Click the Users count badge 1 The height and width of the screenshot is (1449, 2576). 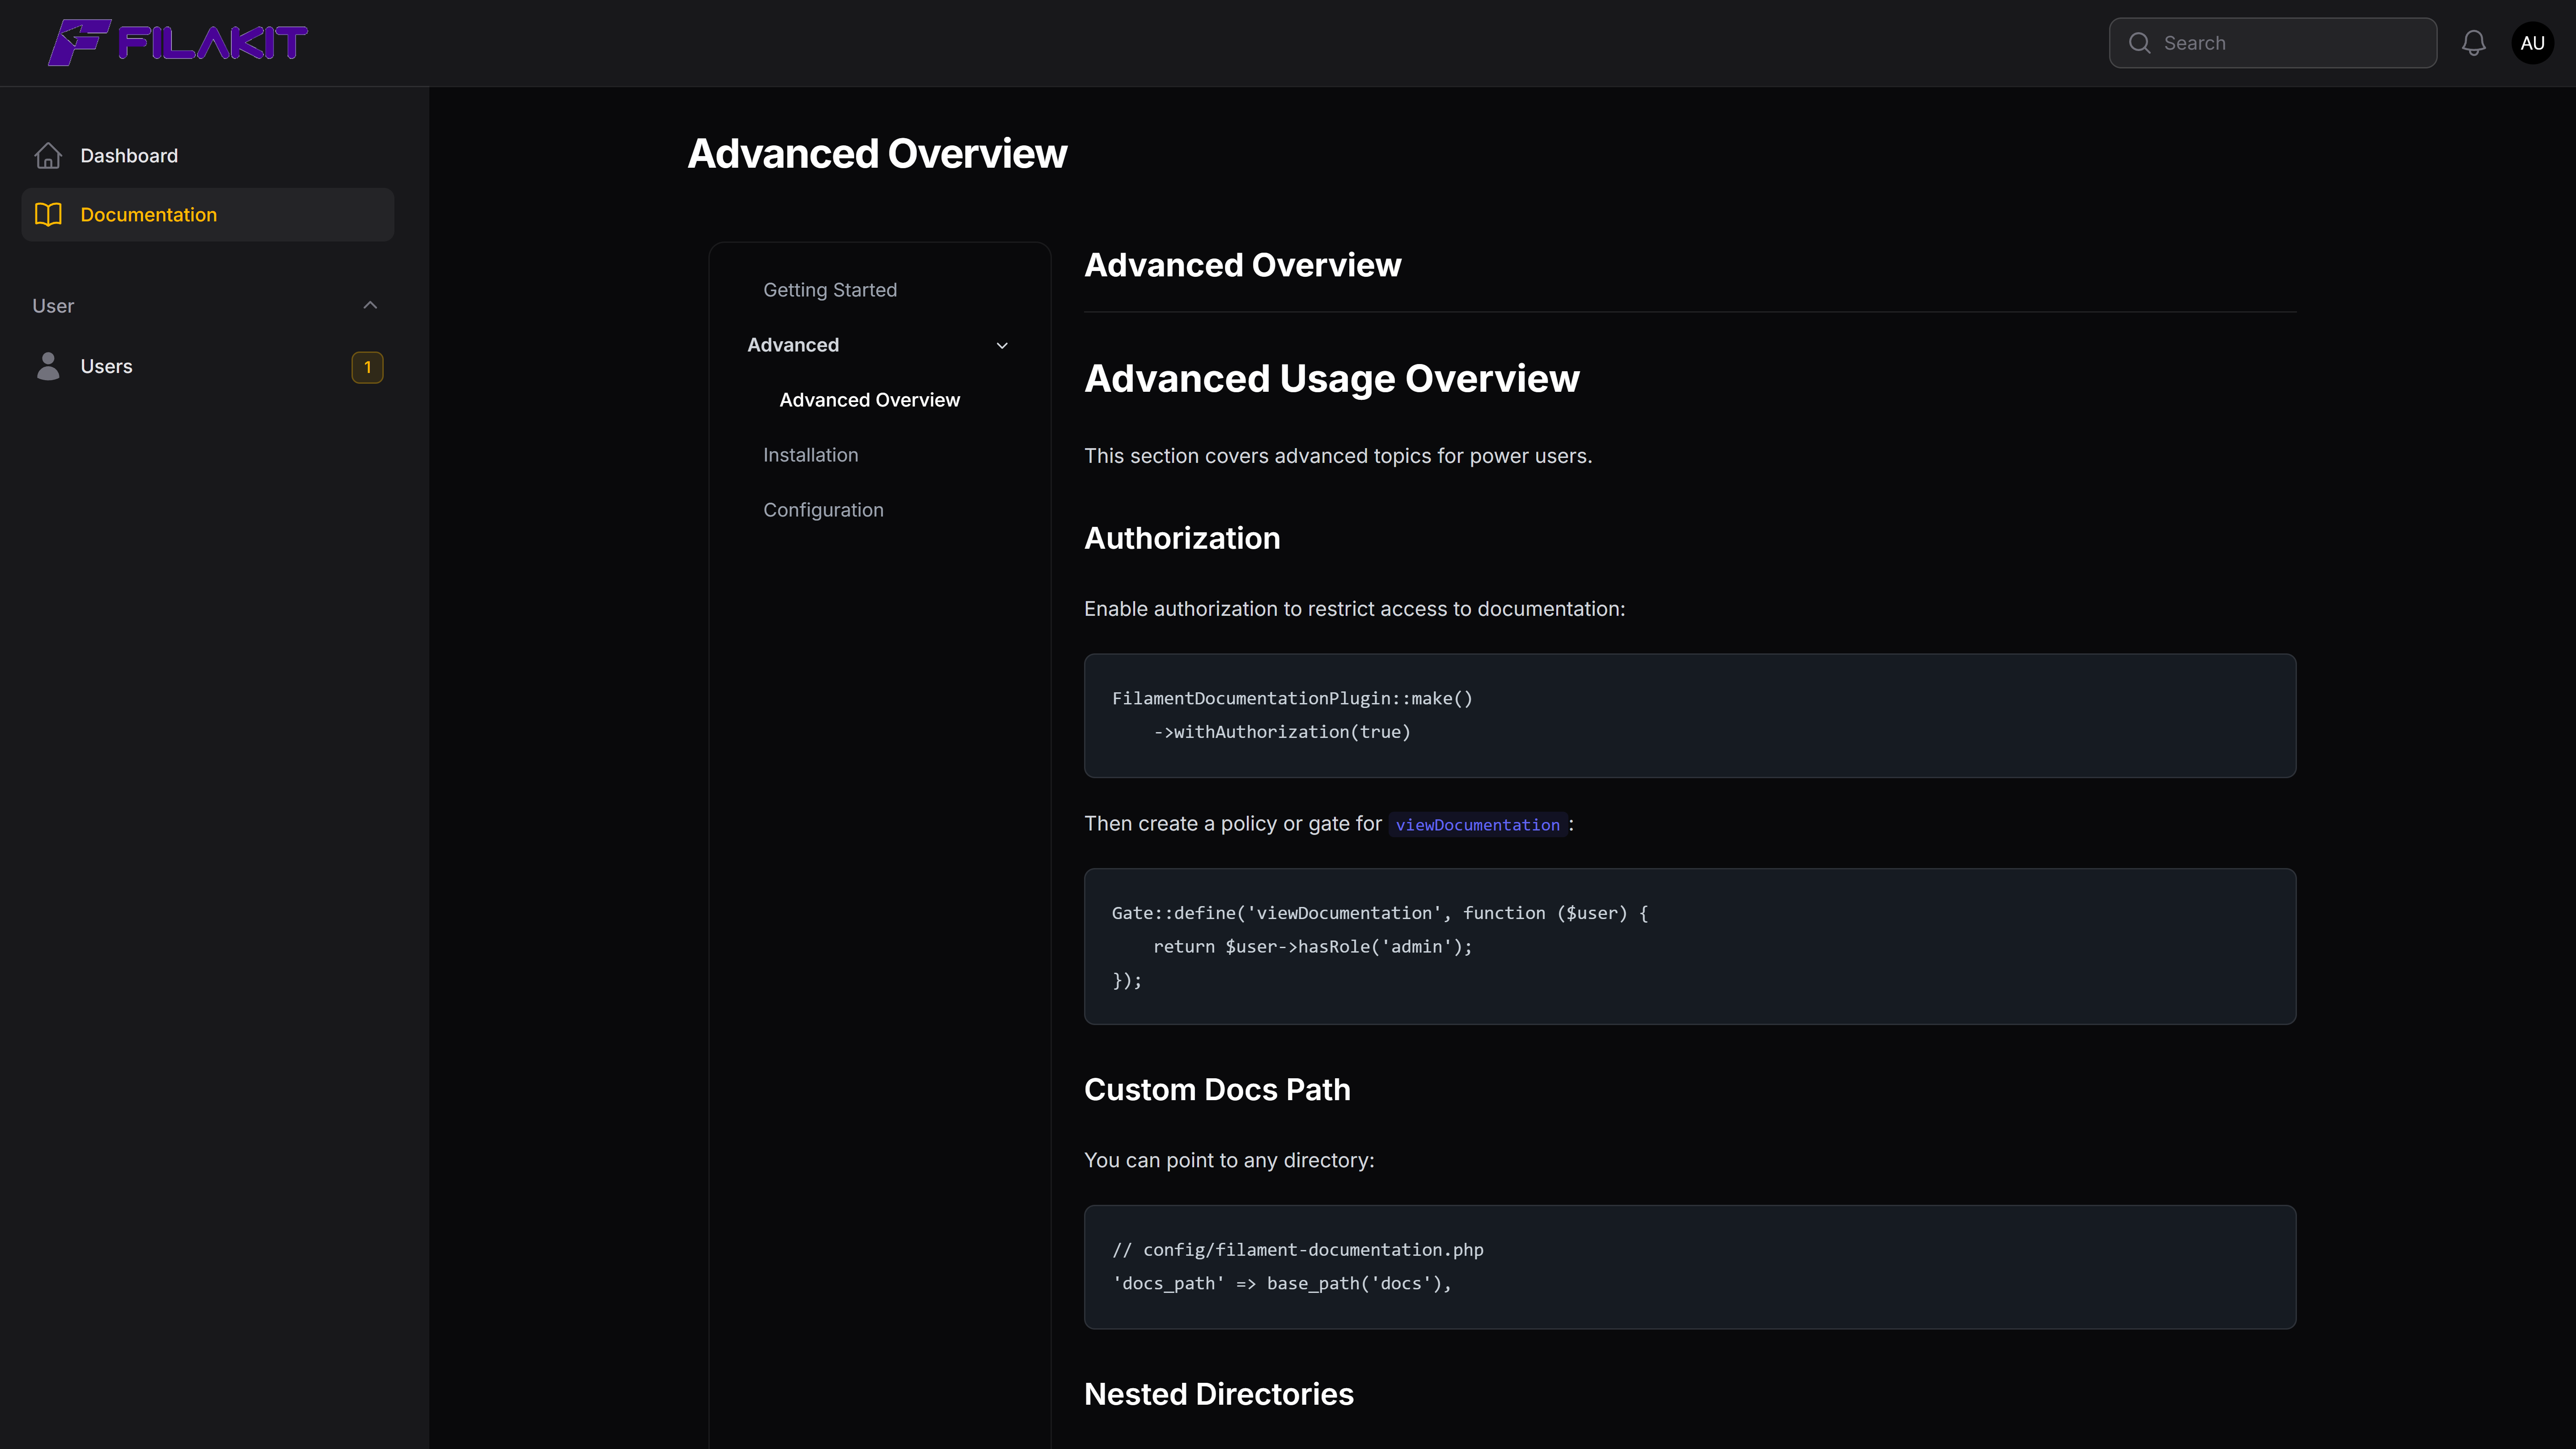point(367,367)
